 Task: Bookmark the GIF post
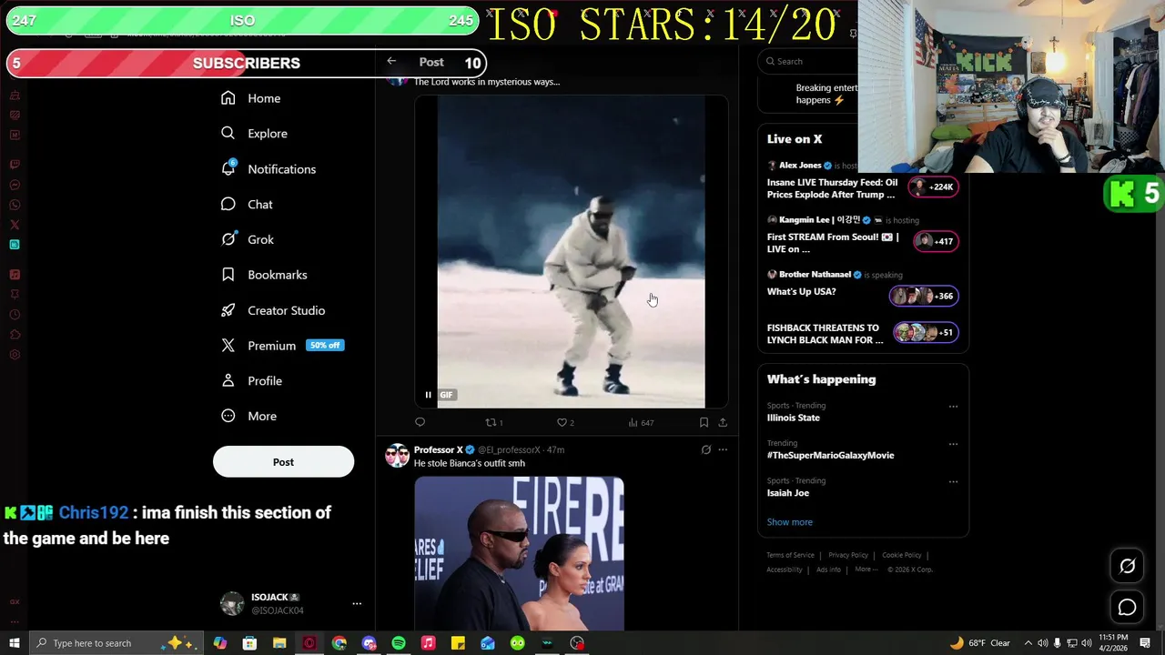pyautogui.click(x=704, y=422)
